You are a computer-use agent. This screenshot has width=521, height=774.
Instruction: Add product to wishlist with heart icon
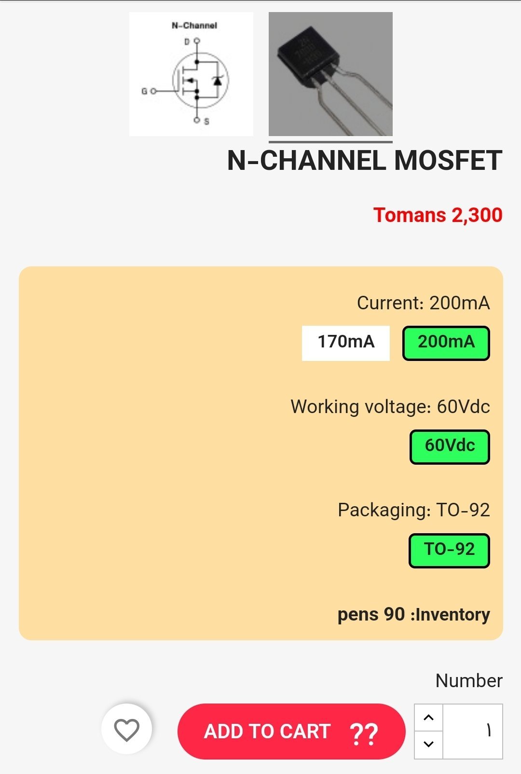click(126, 729)
